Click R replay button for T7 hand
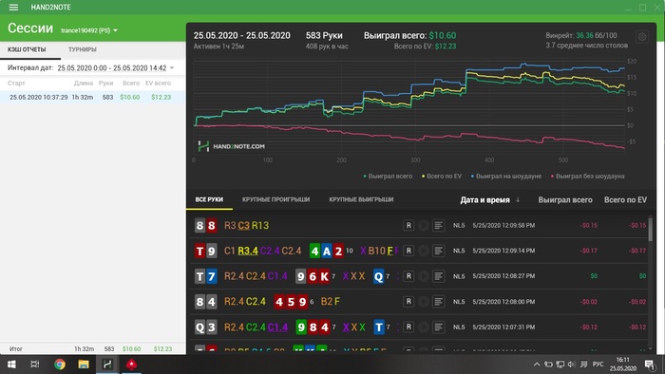 click(408, 276)
